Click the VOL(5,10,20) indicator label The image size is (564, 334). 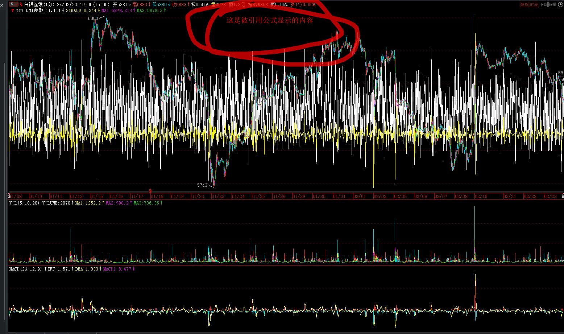point(24,203)
